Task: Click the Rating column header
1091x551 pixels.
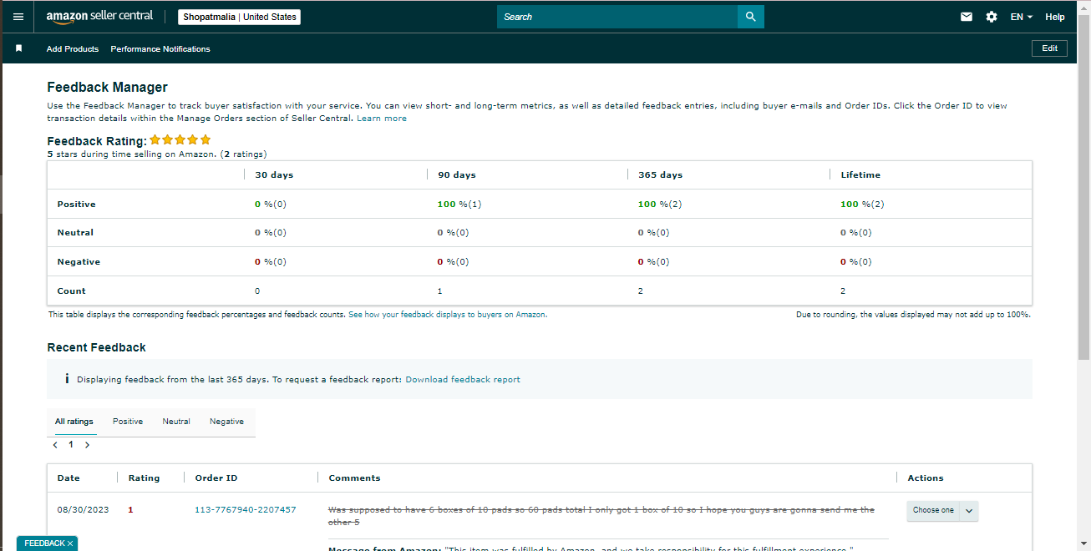Action: pyautogui.click(x=144, y=478)
